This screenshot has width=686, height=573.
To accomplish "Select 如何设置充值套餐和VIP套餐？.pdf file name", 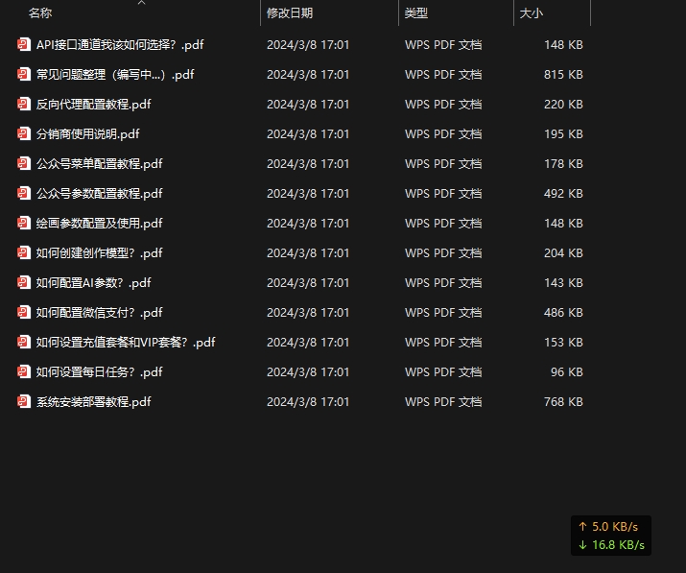I will tap(125, 342).
